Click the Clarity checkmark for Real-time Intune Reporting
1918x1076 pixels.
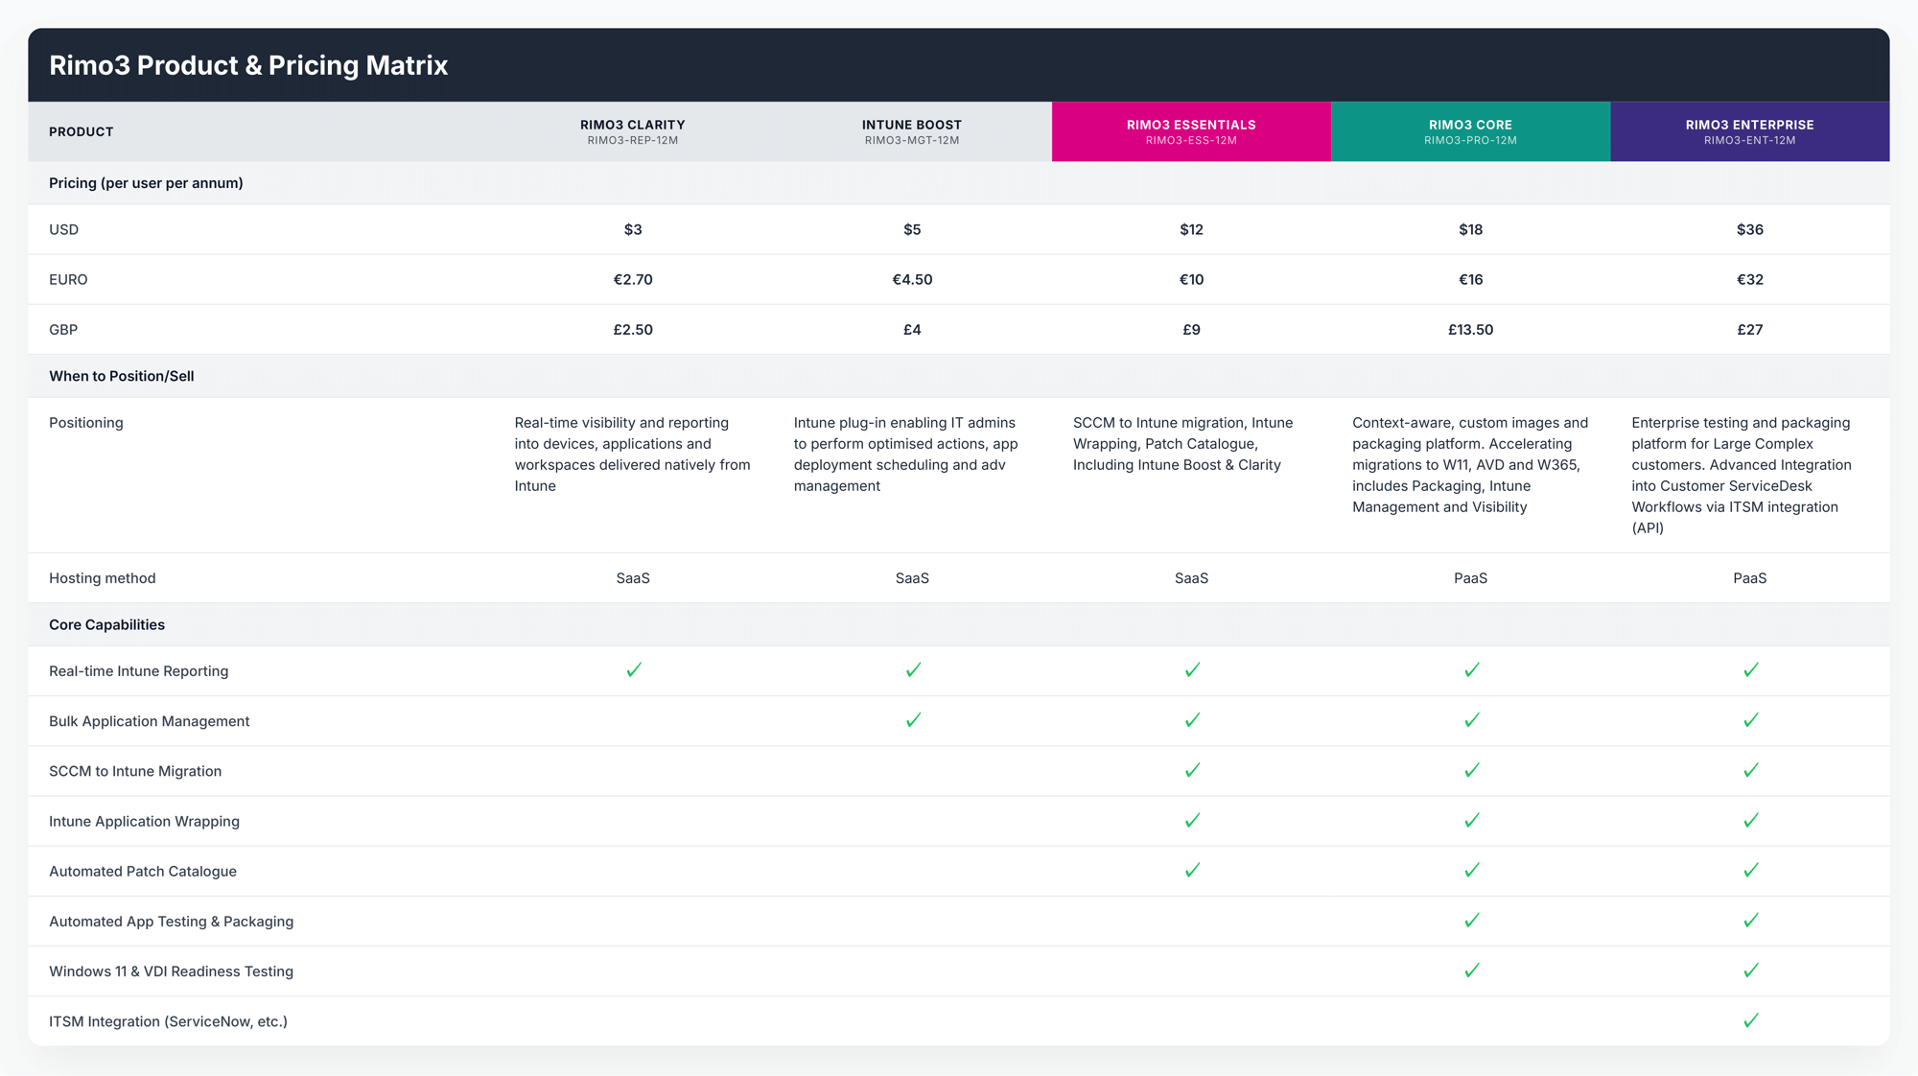(x=634, y=670)
